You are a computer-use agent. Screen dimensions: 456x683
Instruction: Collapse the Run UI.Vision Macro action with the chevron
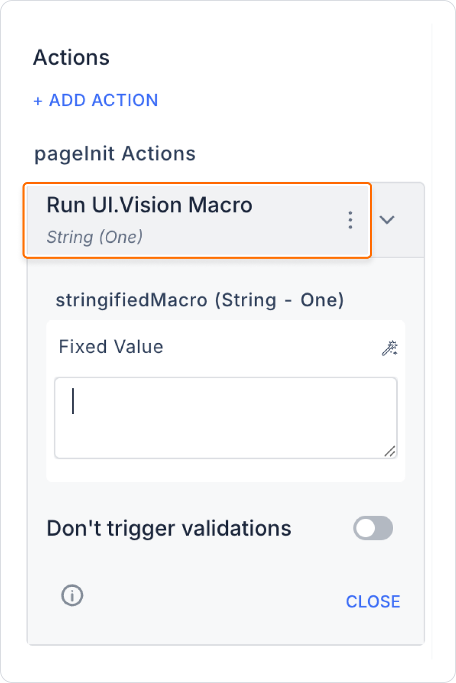pos(387,220)
